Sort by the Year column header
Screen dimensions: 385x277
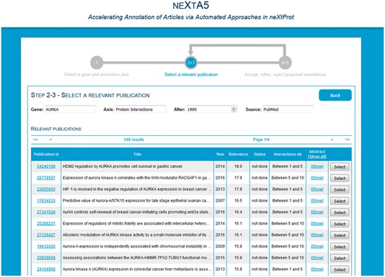tap(220, 154)
